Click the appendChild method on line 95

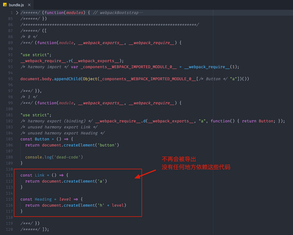click(x=67, y=79)
